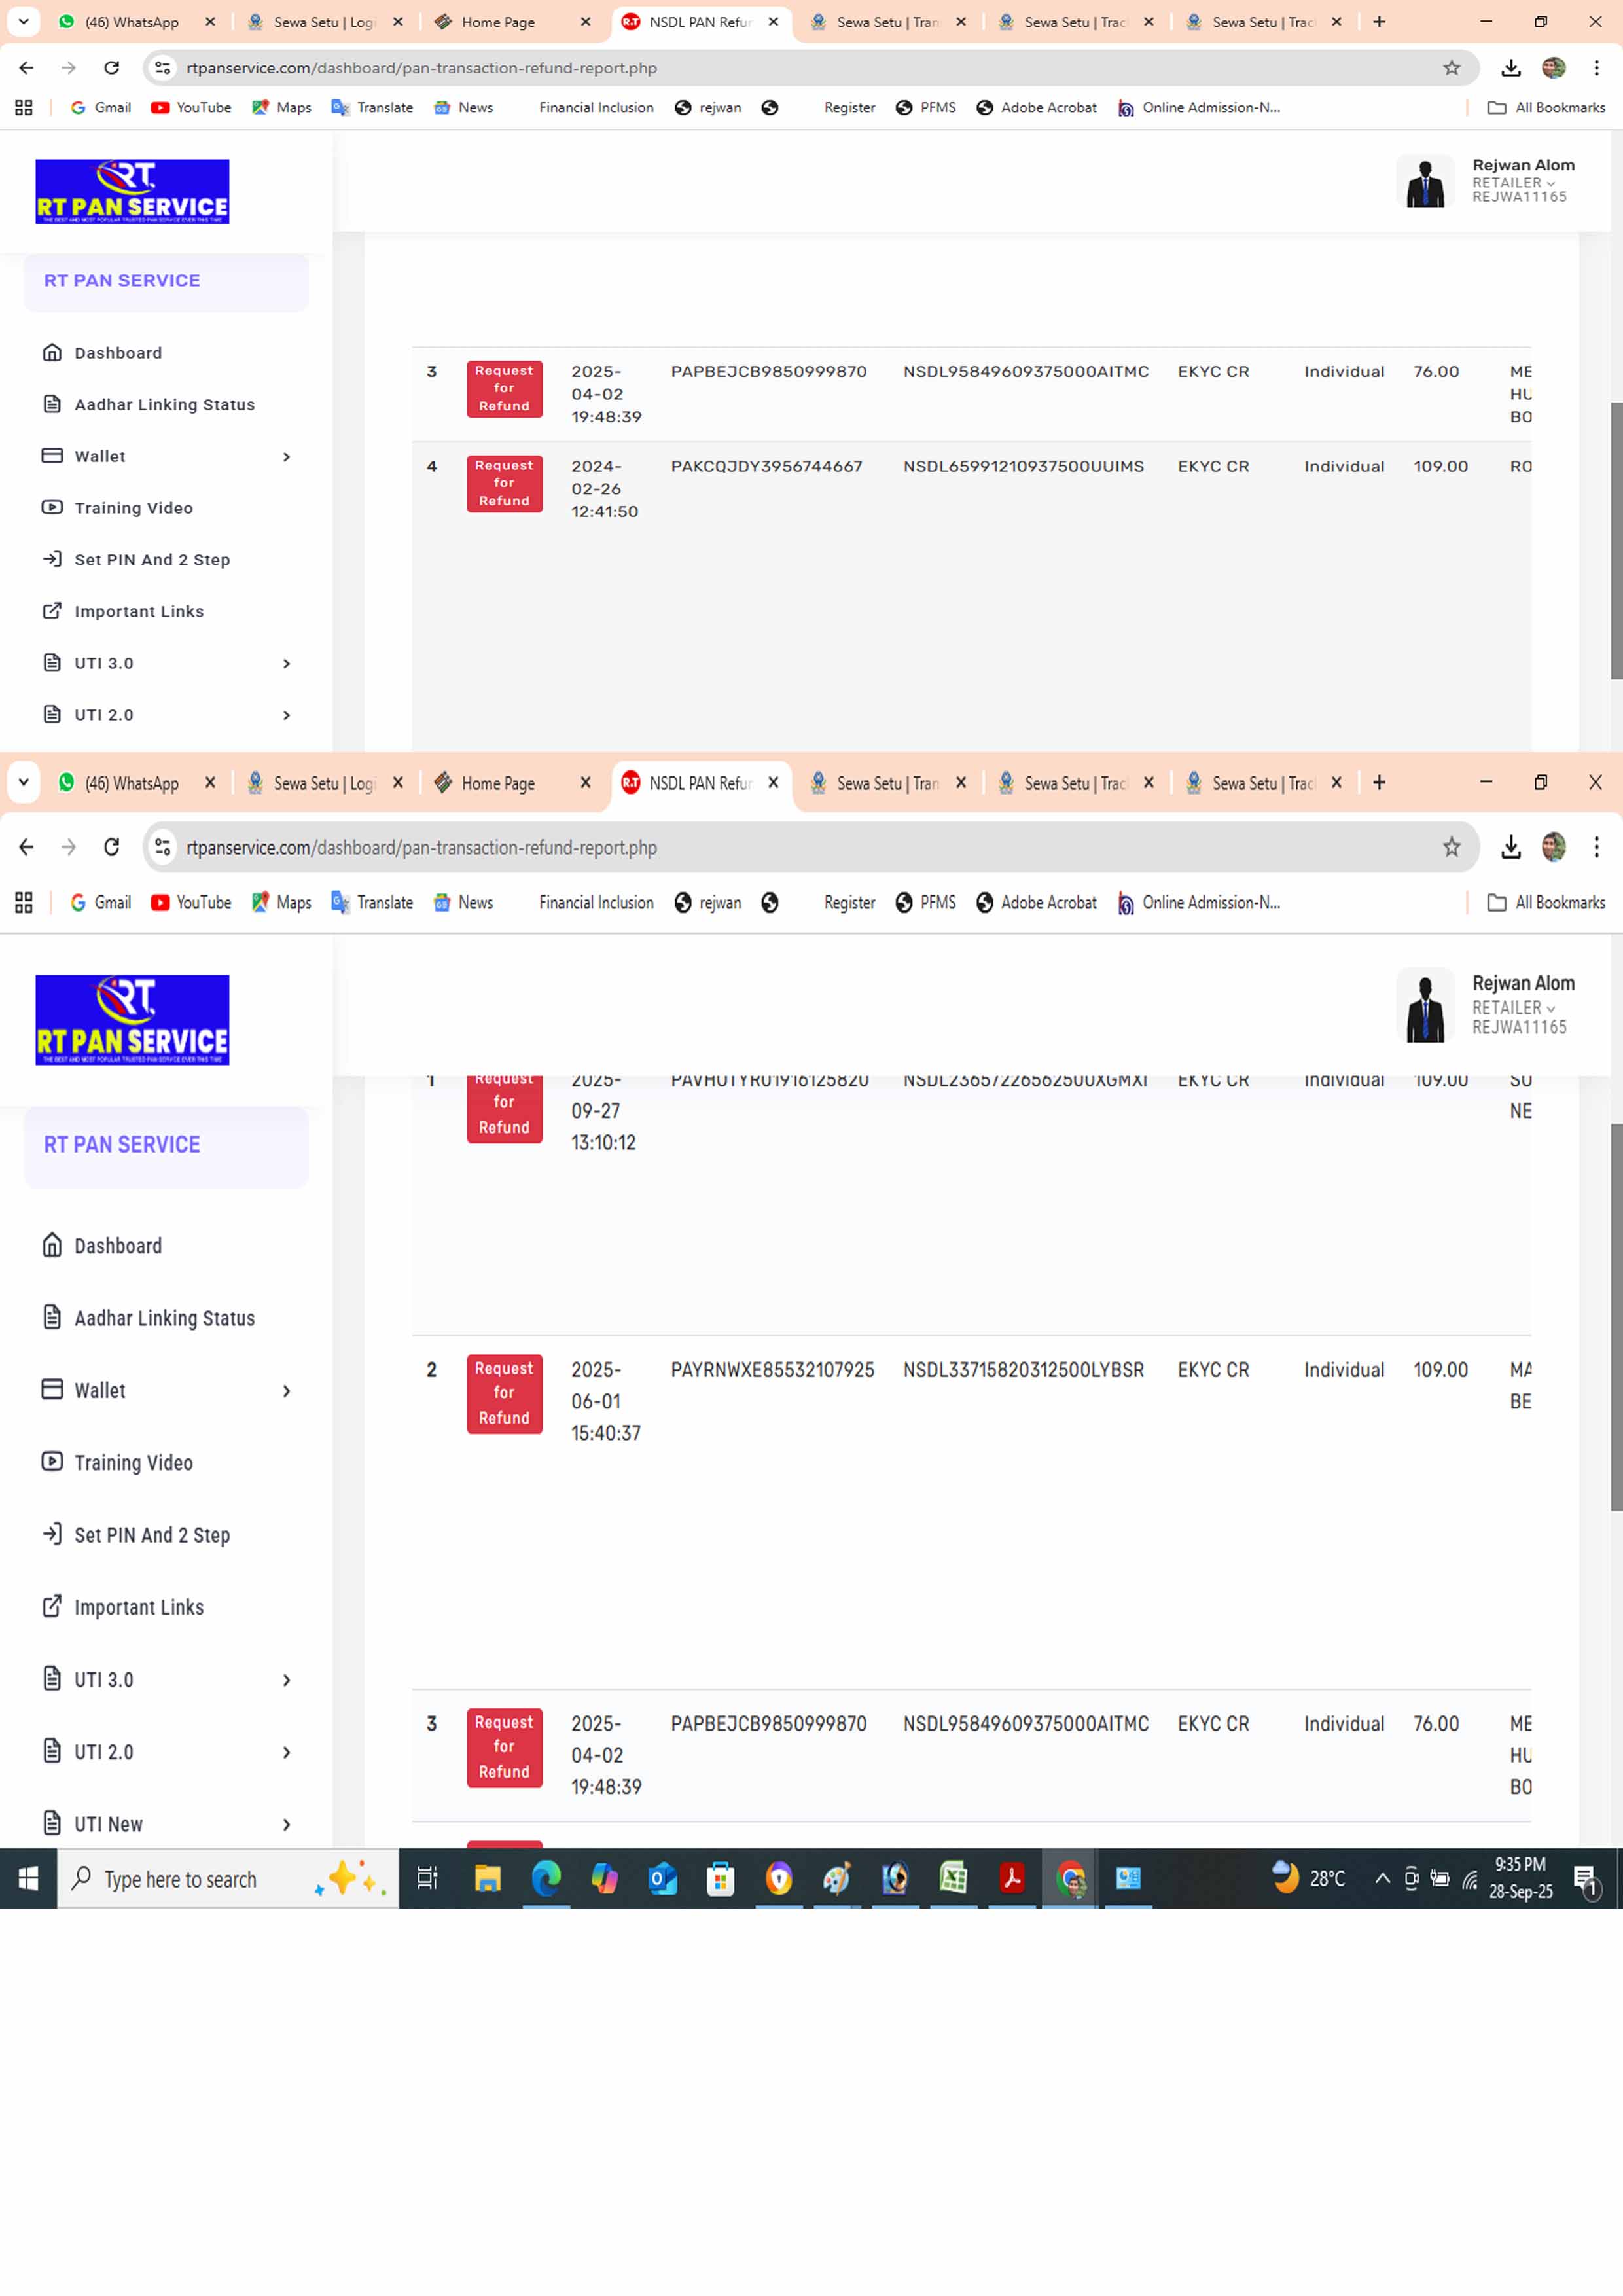The height and width of the screenshot is (2296, 1623).
Task: Open the Paint app on the taskbar
Action: [836, 1879]
